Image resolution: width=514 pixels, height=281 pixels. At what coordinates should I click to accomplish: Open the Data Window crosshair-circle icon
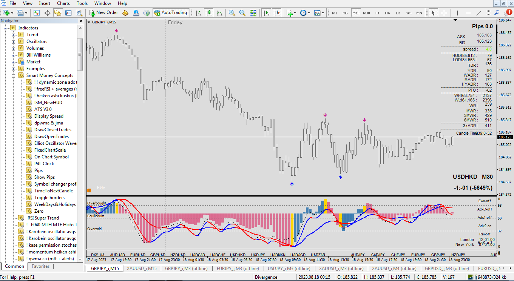pyautogui.click(x=47, y=13)
